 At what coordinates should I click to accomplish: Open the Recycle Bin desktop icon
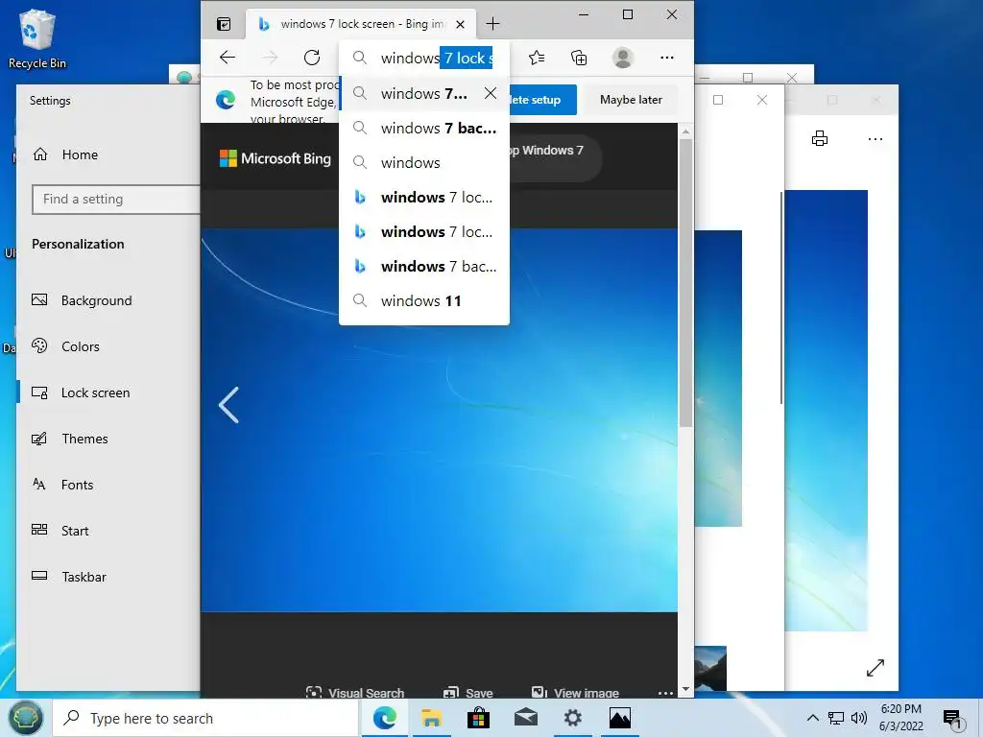tap(37, 39)
